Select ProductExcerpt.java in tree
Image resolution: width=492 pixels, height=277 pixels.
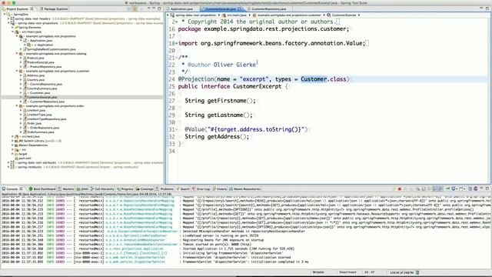[x=40, y=62]
